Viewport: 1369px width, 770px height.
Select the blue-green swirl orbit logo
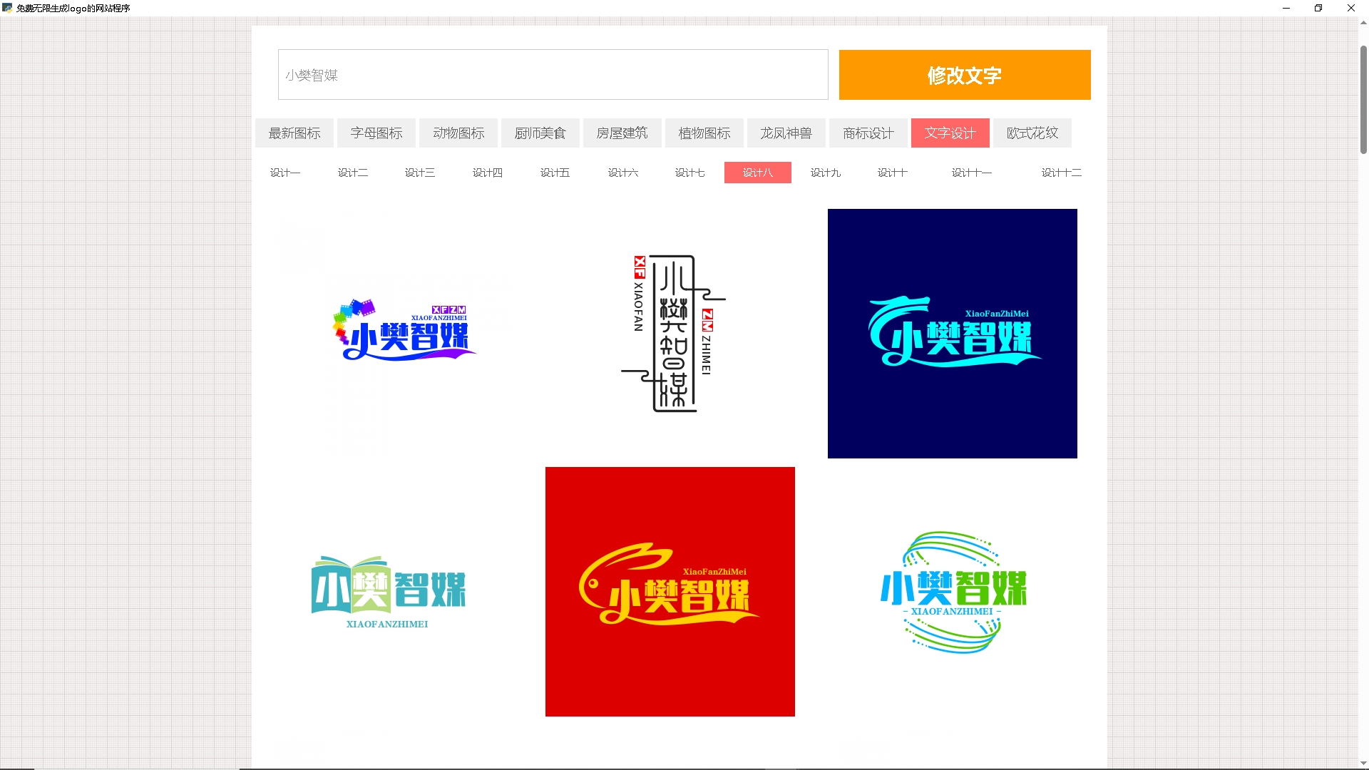(x=952, y=592)
